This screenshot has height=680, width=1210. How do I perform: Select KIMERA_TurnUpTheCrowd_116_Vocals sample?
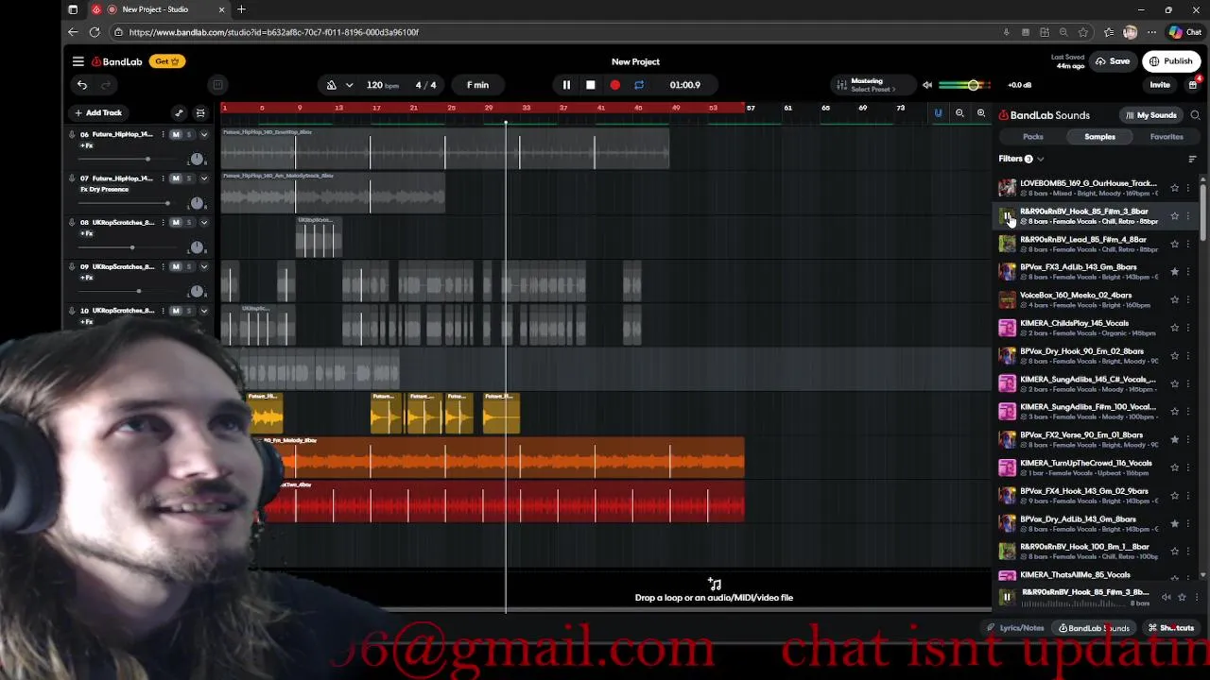1086,467
